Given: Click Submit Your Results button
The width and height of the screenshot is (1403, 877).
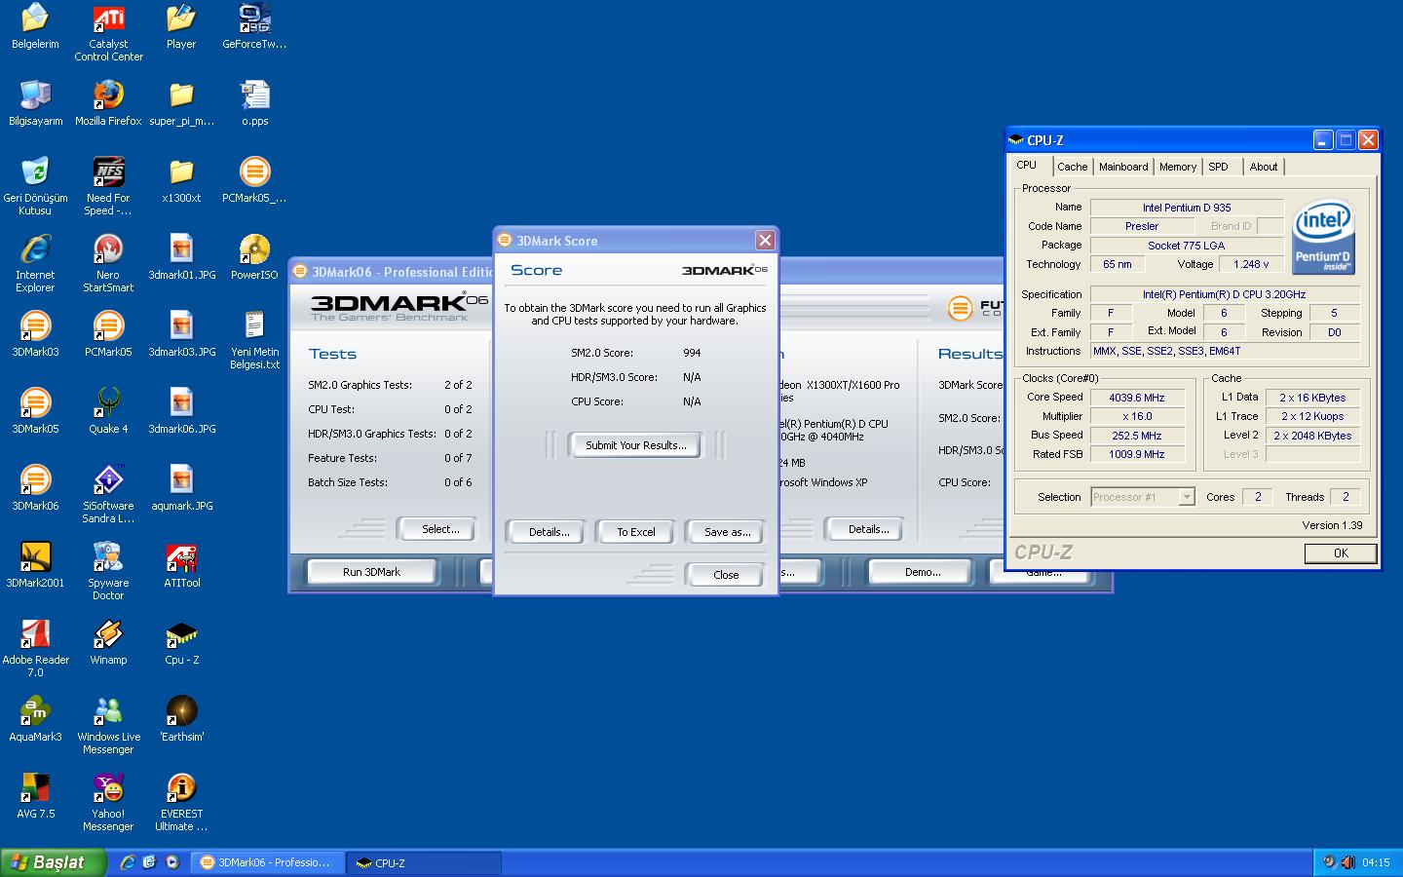Looking at the screenshot, I should click(x=636, y=445).
